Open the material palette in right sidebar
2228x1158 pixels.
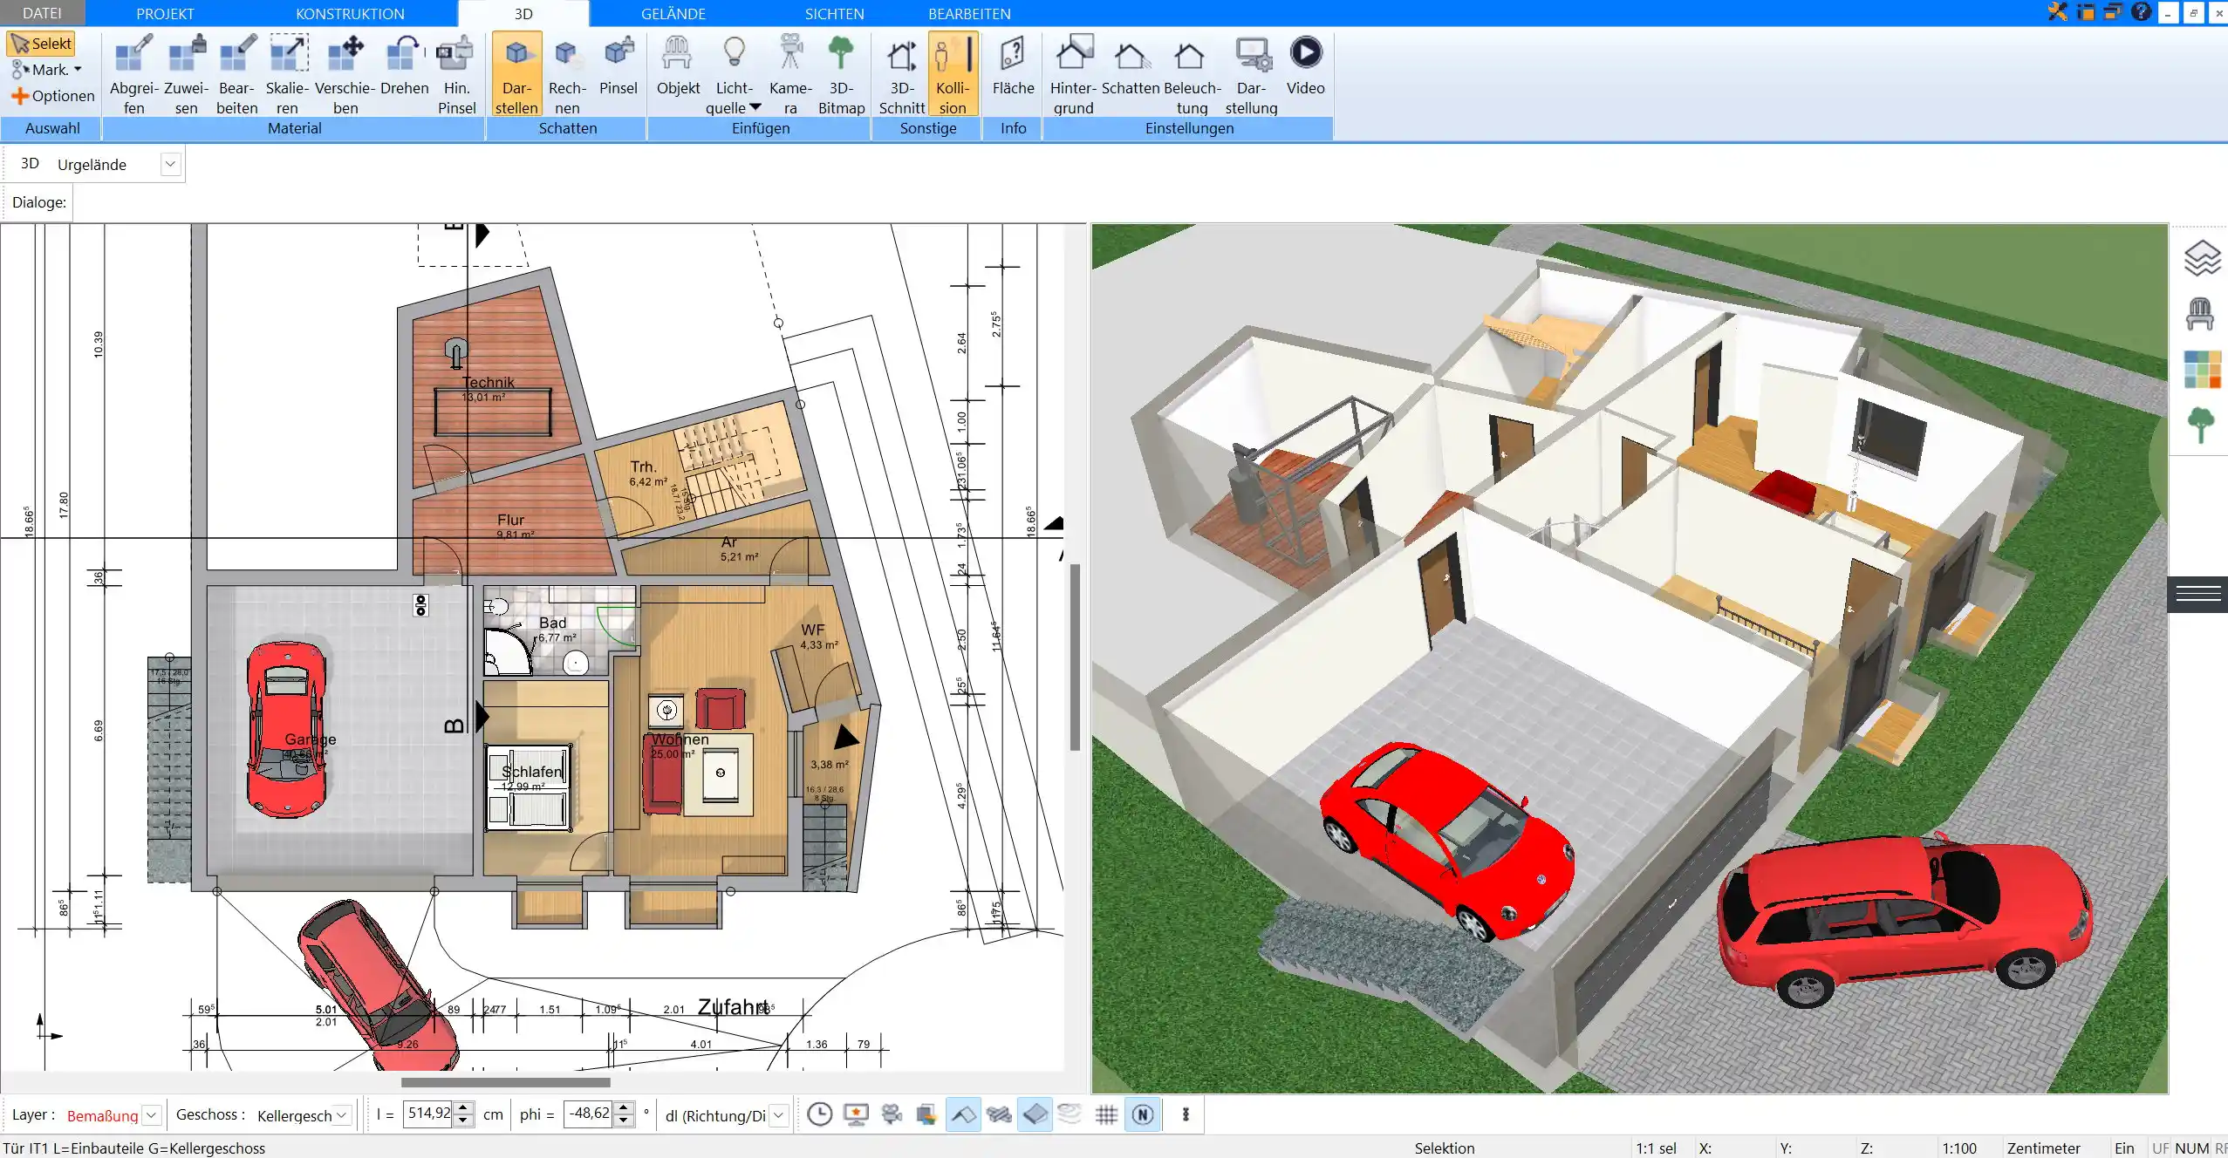tap(2202, 369)
